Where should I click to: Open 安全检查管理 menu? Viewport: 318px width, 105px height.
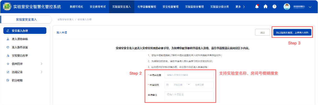pyautogui.click(x=171, y=7)
